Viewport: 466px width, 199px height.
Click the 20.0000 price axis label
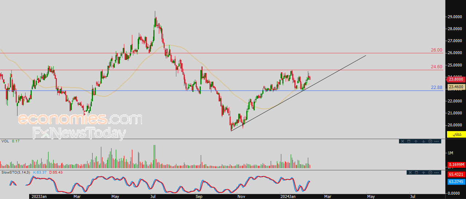[x=456, y=125]
